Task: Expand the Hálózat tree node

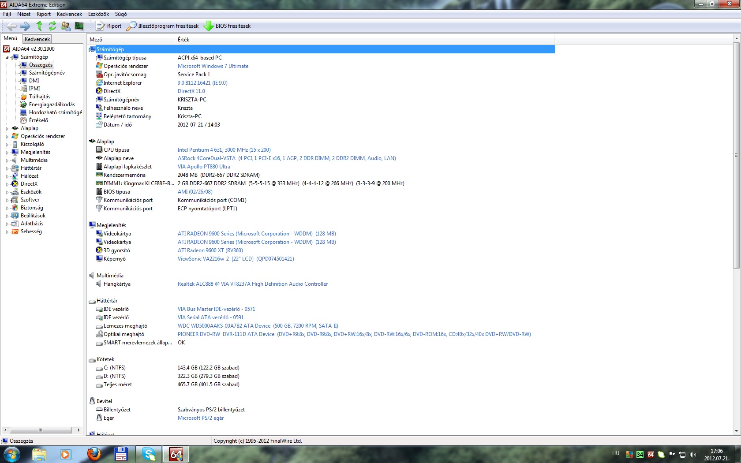Action: [x=7, y=176]
